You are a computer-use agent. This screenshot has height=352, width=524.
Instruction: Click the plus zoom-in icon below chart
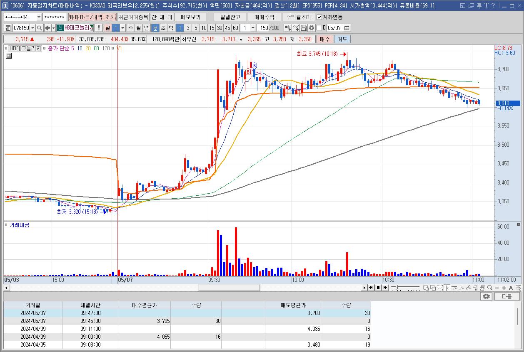tap(504, 288)
